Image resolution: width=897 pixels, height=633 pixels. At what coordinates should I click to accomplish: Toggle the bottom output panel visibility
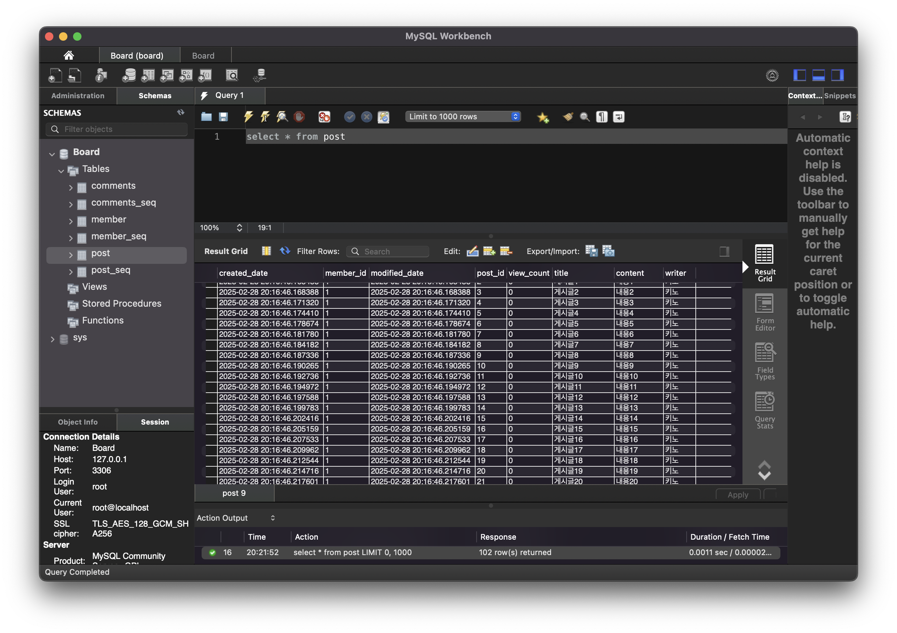tap(818, 75)
